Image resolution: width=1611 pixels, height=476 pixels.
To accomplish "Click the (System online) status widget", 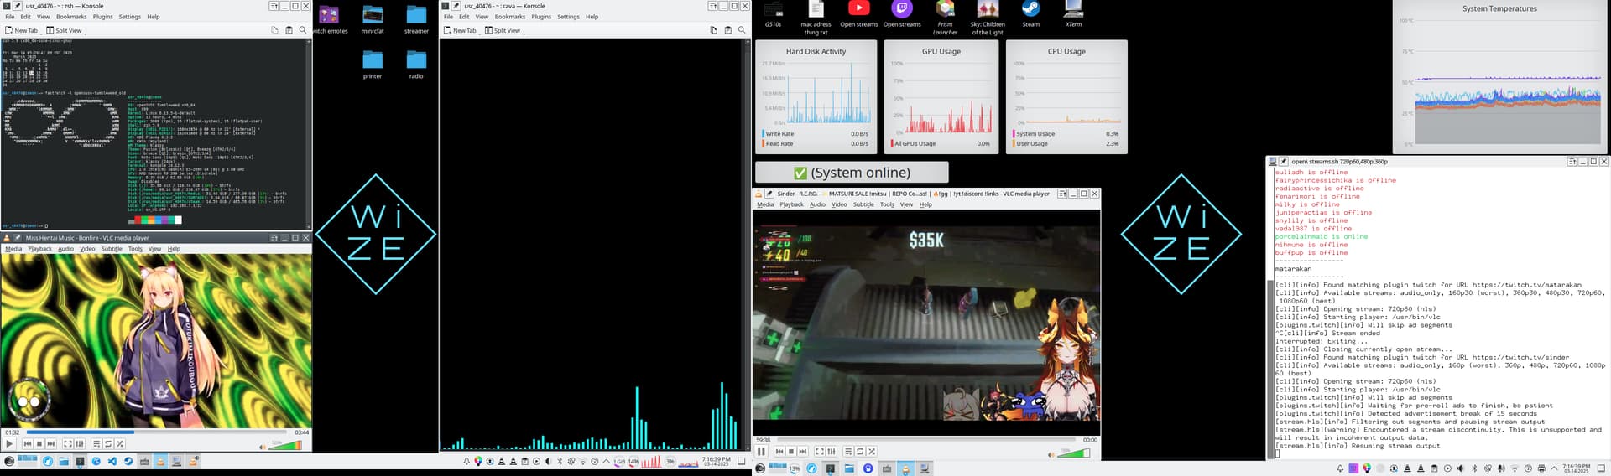I will point(852,172).
